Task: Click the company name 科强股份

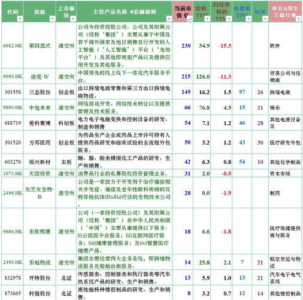Action: (x=40, y=293)
